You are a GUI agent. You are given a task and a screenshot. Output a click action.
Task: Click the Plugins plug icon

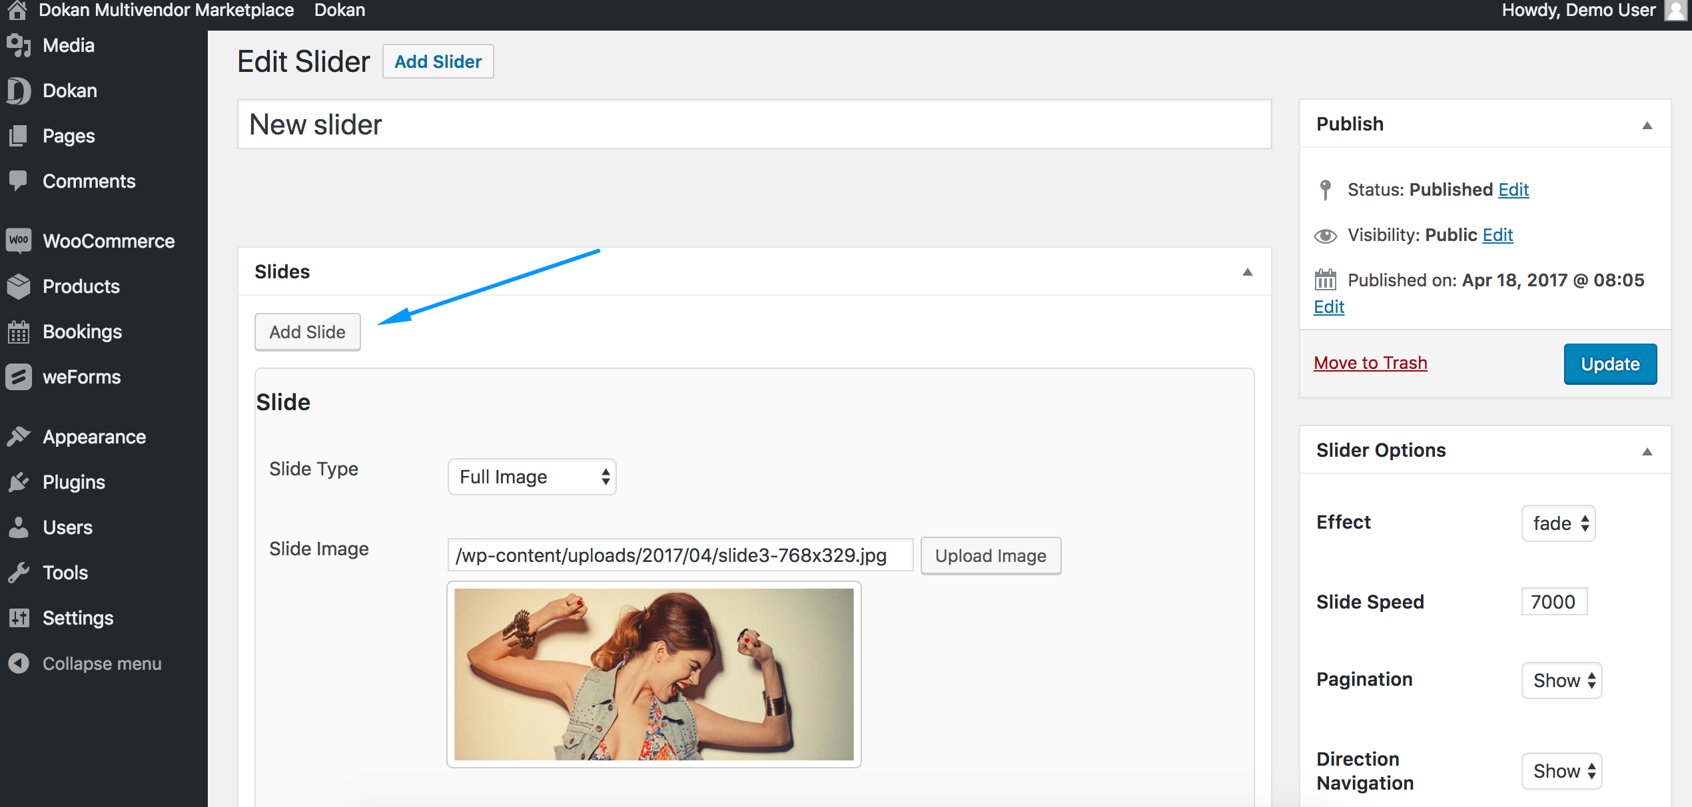point(19,482)
